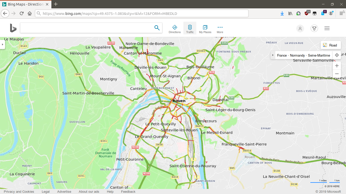The image size is (346, 194).
Task: Click the Darnétal label on map
Action: tap(220, 100)
